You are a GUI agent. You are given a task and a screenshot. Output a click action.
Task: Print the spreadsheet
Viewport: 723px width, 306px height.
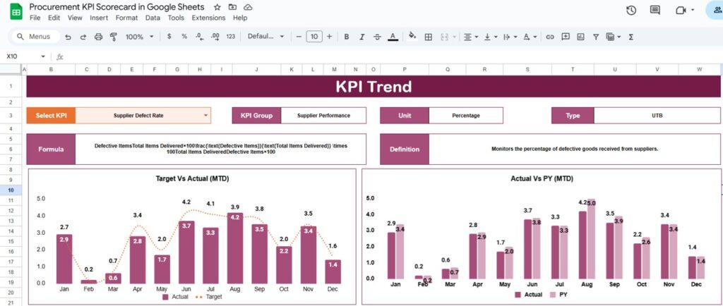(98, 37)
